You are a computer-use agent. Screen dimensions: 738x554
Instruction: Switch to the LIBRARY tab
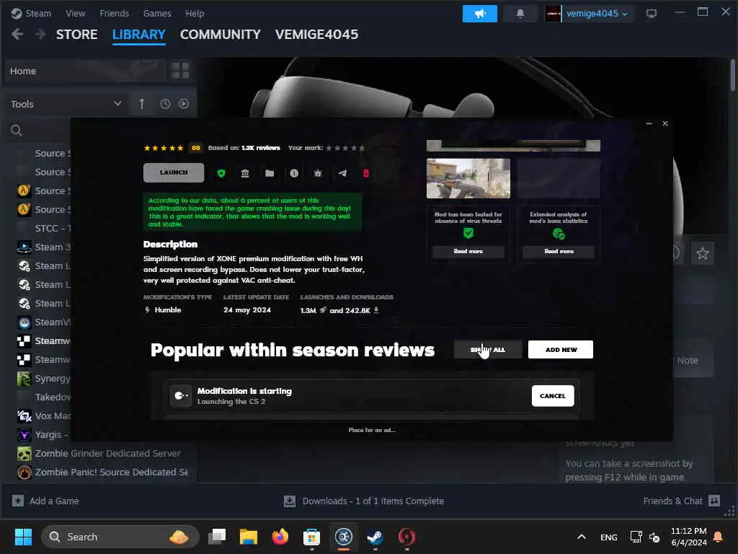(139, 35)
